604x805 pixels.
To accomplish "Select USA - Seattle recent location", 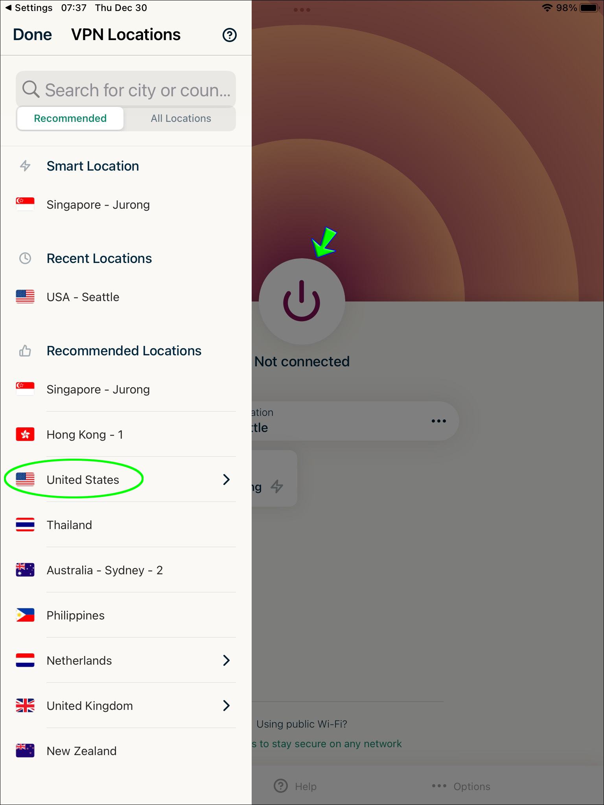I will click(x=126, y=297).
